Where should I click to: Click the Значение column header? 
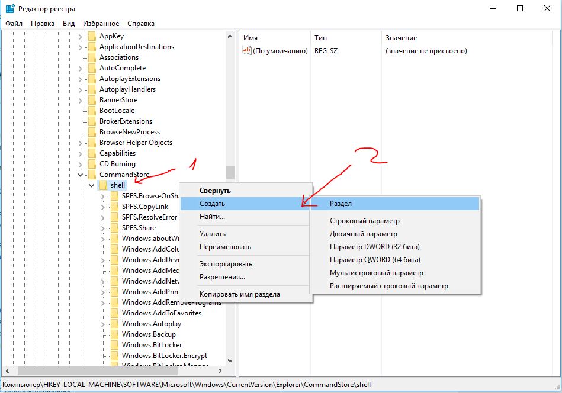coord(401,38)
